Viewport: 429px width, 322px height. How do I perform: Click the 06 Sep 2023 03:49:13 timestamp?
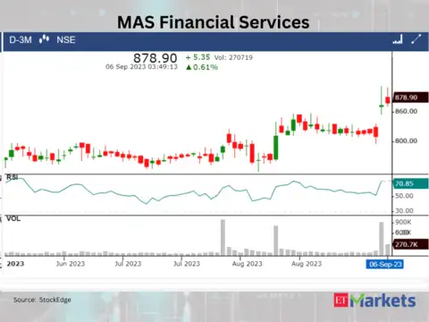[141, 67]
